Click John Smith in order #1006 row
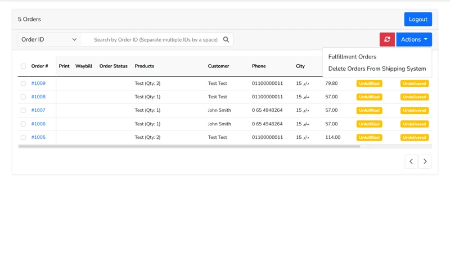The width and height of the screenshot is (450, 253). [219, 124]
